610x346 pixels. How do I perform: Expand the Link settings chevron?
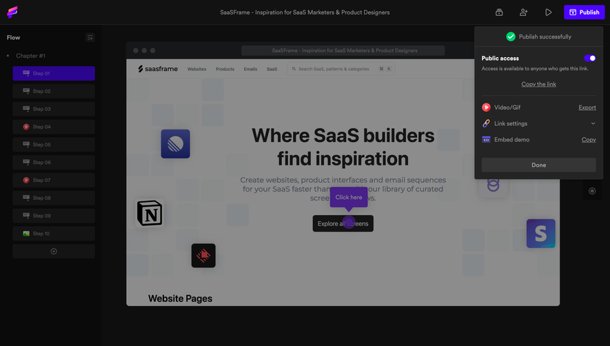coord(593,123)
